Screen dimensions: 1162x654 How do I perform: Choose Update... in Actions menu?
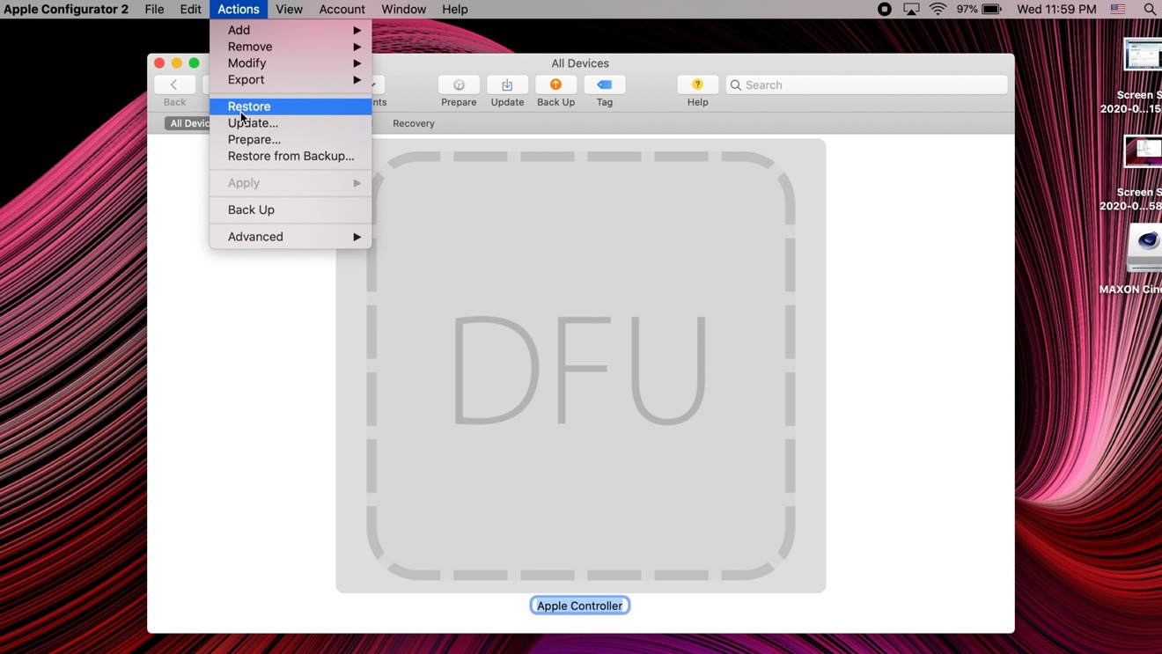(290, 123)
